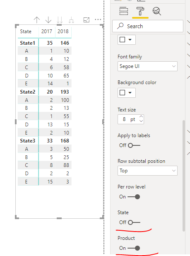Click the drill down arrow icon

click(x=48, y=20)
